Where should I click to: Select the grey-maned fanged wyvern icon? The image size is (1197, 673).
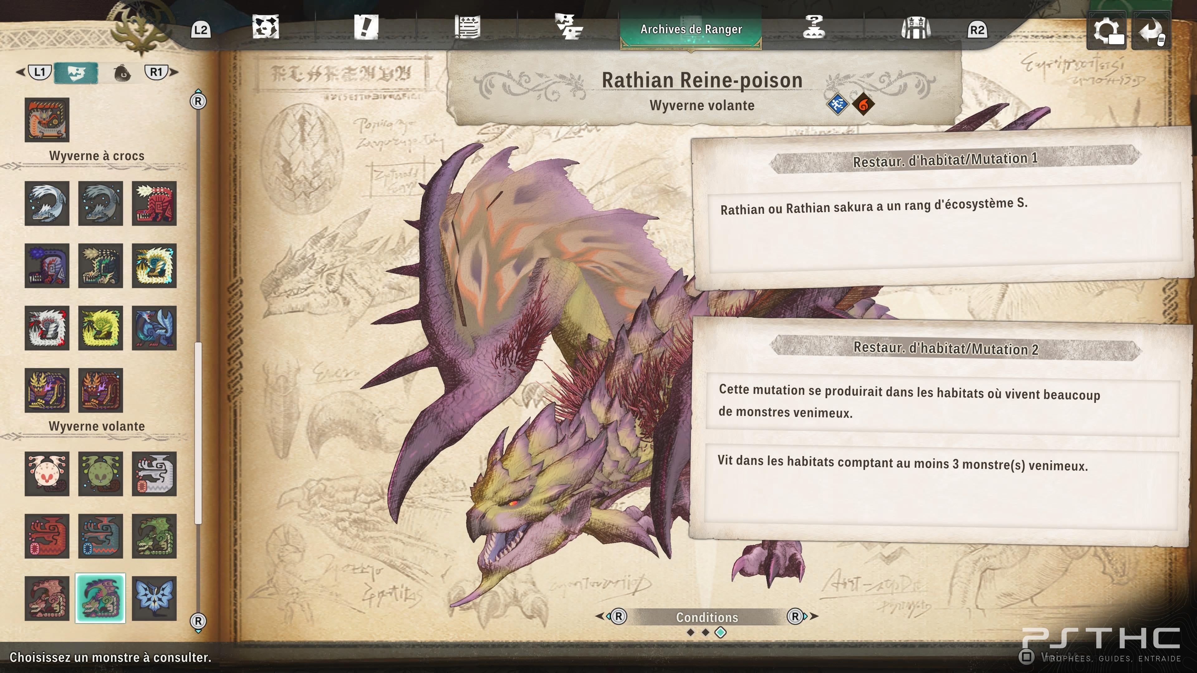coord(100,203)
